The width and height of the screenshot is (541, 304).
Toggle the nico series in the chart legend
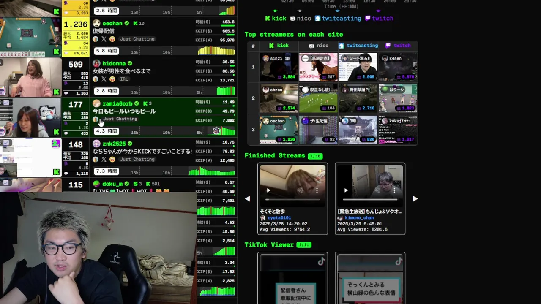(300, 19)
